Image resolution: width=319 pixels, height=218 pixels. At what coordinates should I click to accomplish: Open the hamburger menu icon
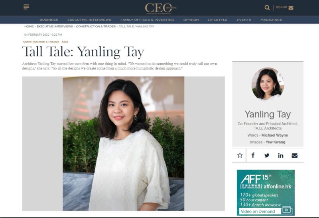[26, 7]
